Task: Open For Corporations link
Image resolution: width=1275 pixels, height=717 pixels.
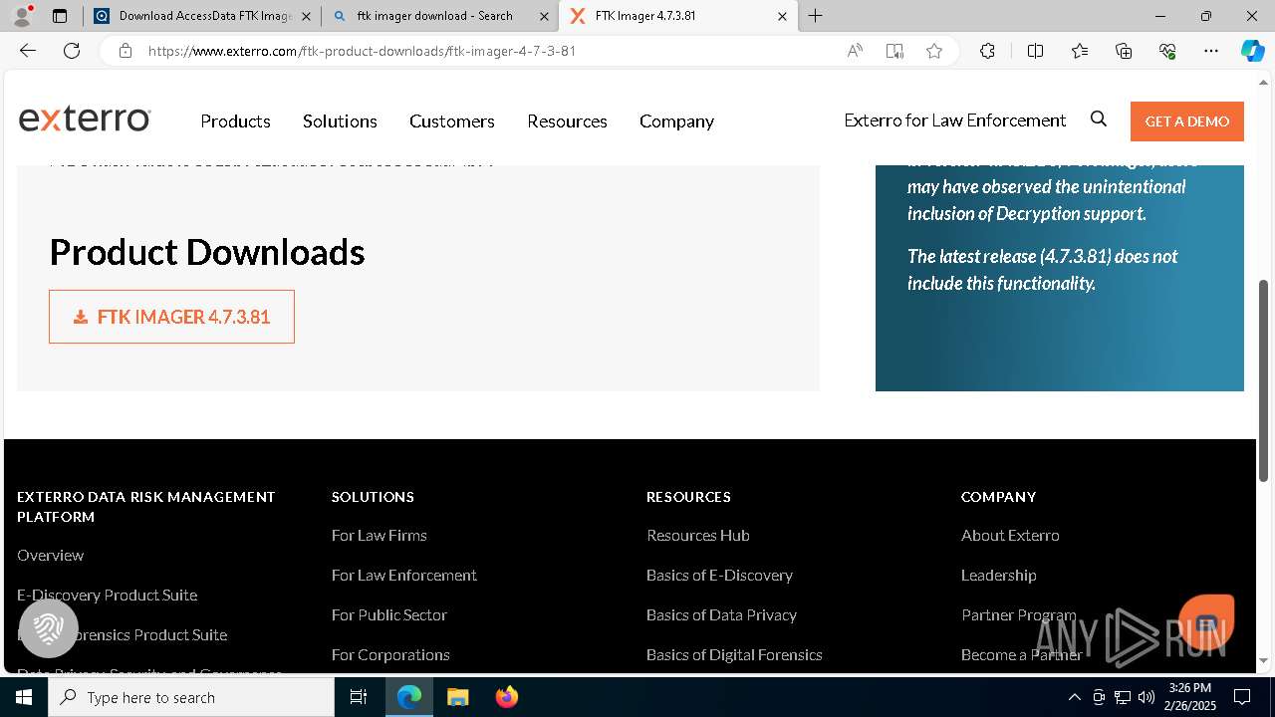Action: pyautogui.click(x=390, y=654)
